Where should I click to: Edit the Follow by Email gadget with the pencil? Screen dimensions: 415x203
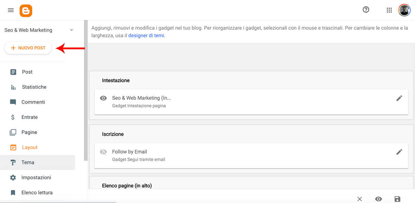(x=399, y=152)
